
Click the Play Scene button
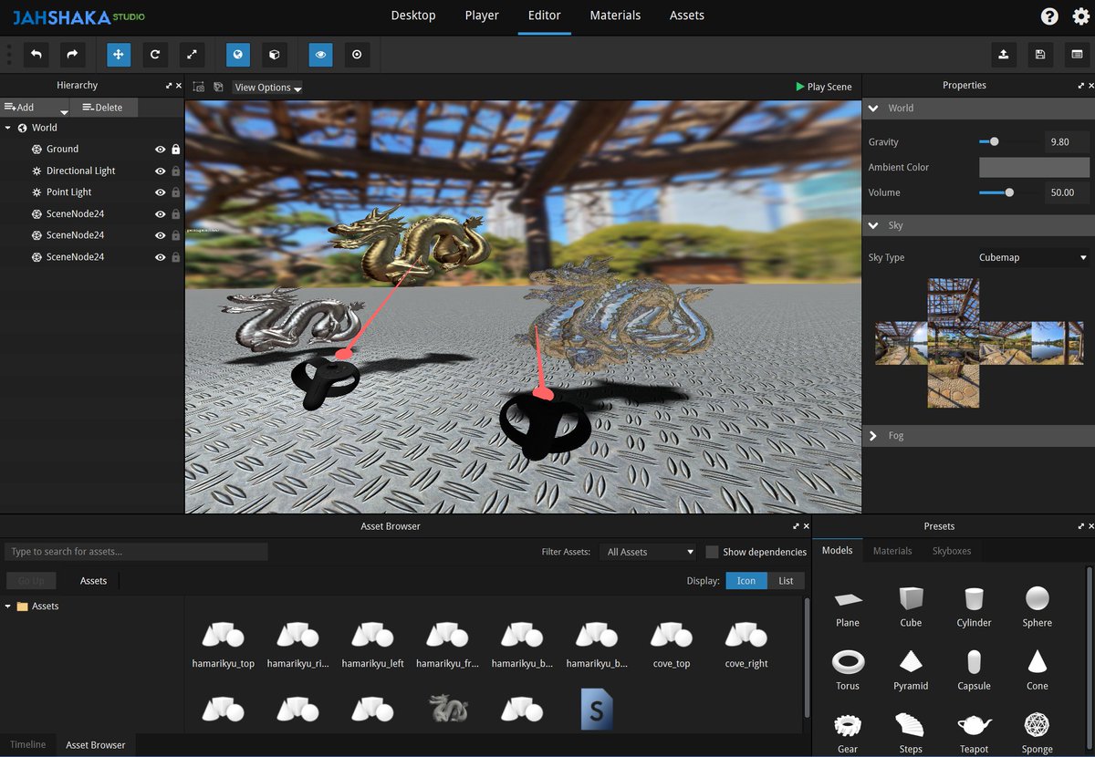(x=824, y=87)
